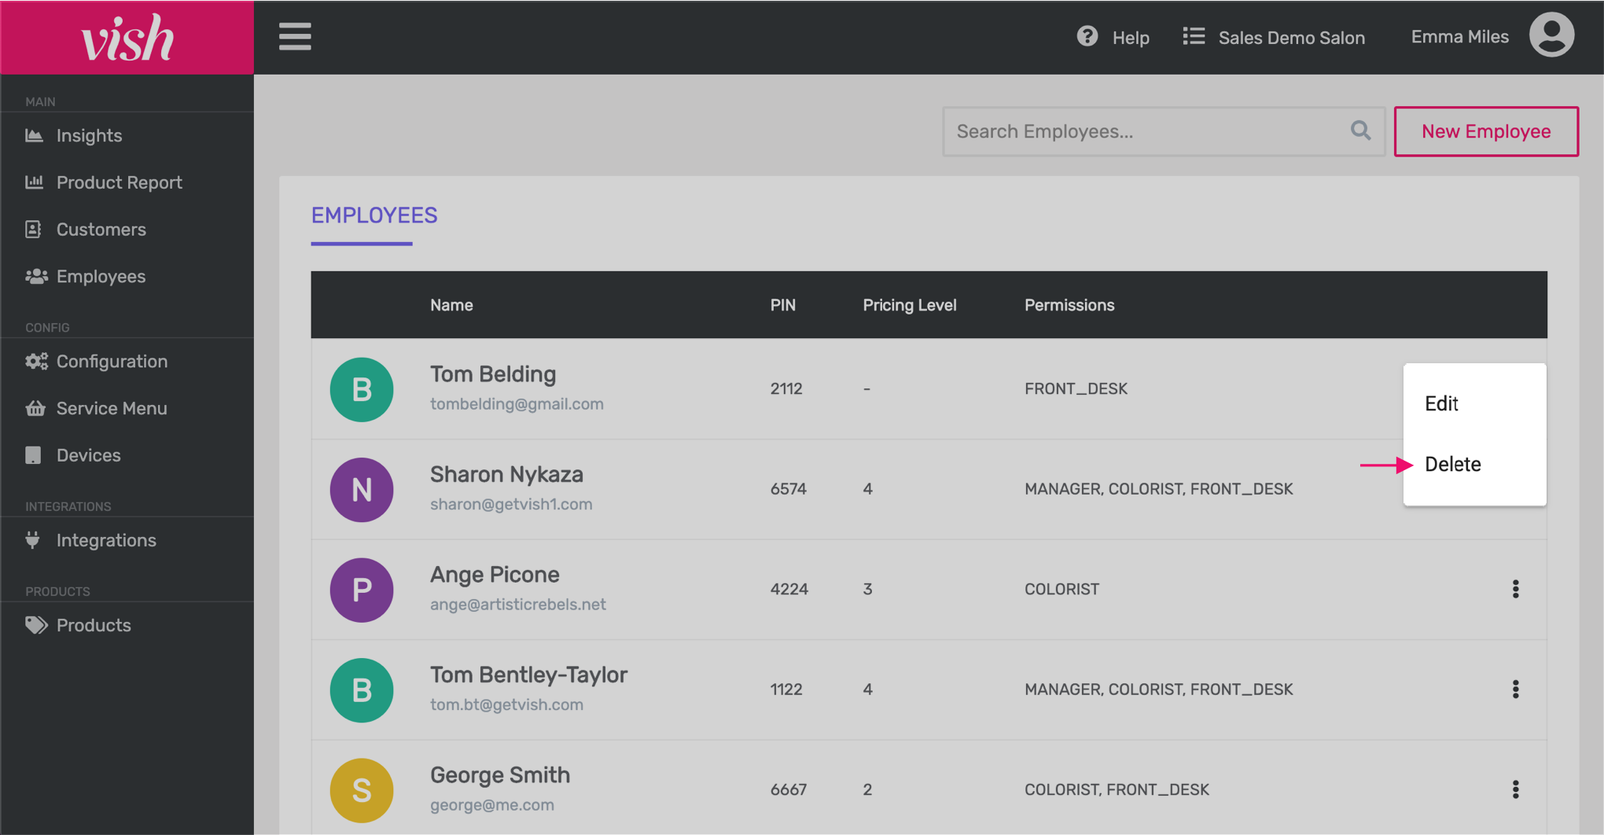
Task: Click the New Employee button
Action: point(1485,131)
